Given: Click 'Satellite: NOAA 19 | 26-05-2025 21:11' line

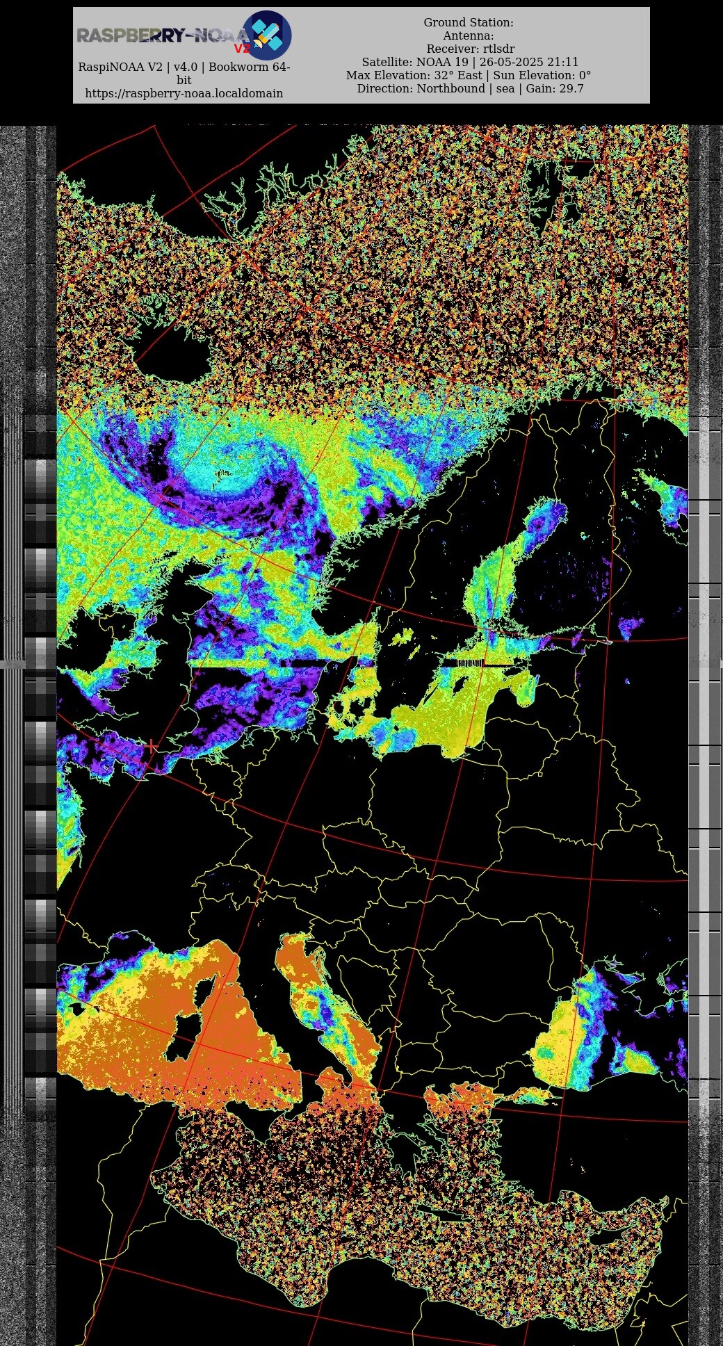Looking at the screenshot, I should pyautogui.click(x=470, y=62).
